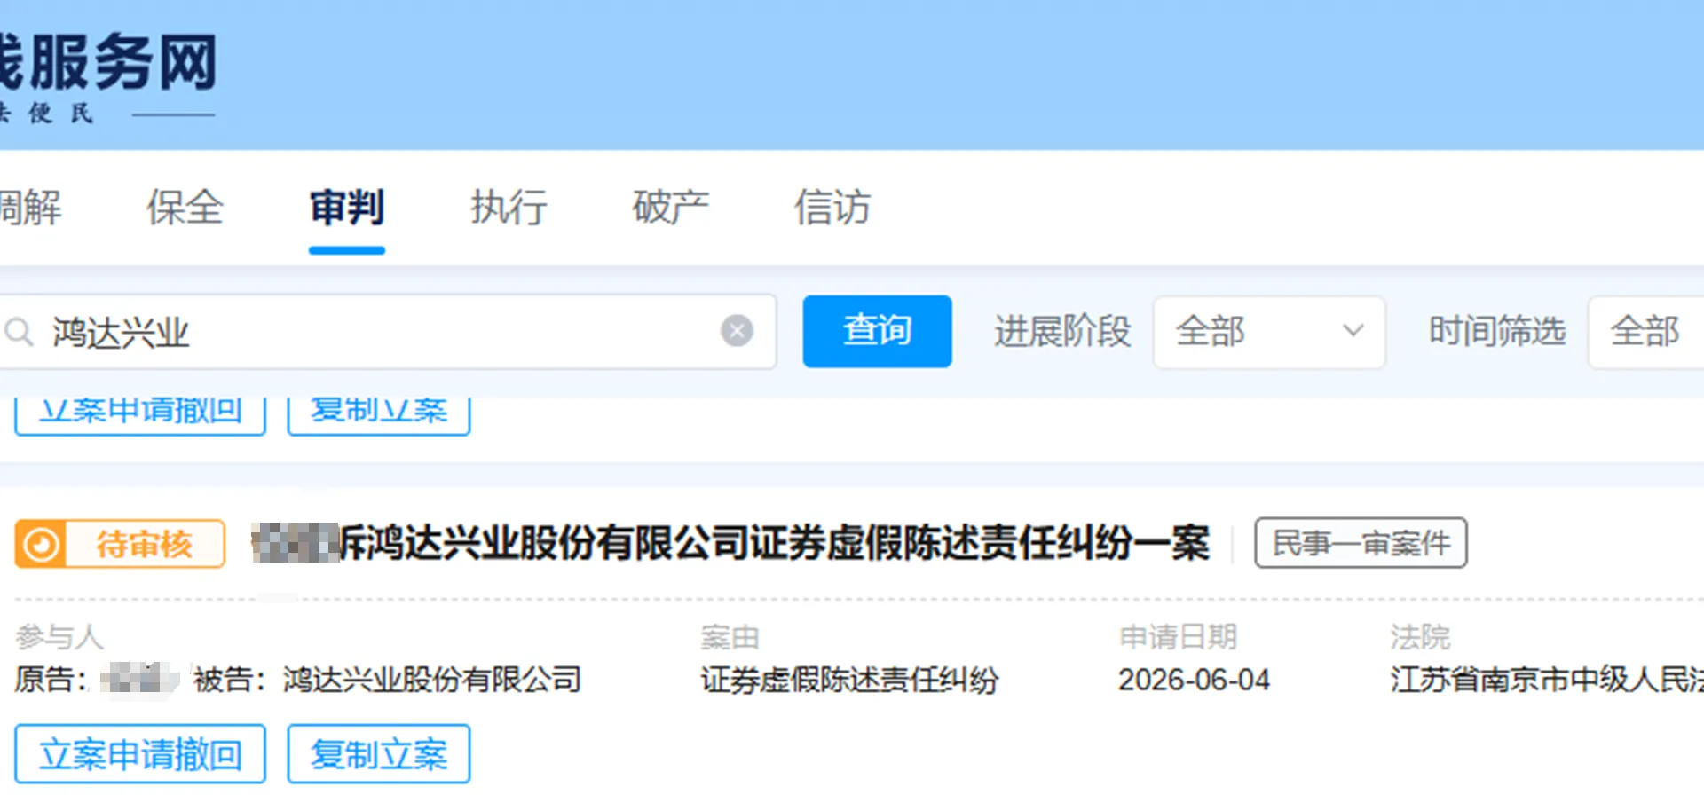Switch to the 保全 tab

point(185,208)
